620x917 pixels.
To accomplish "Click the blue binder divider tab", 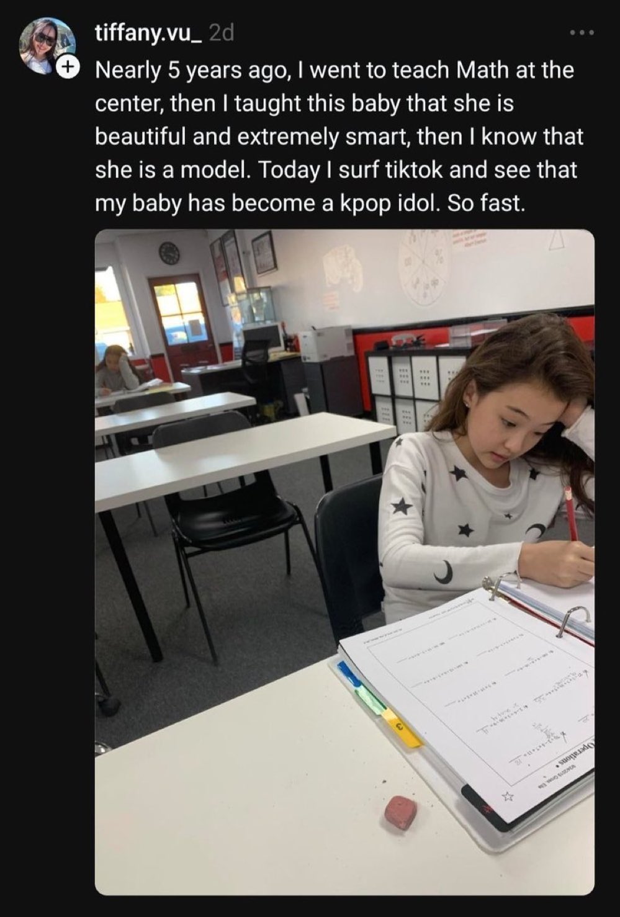I will [349, 674].
